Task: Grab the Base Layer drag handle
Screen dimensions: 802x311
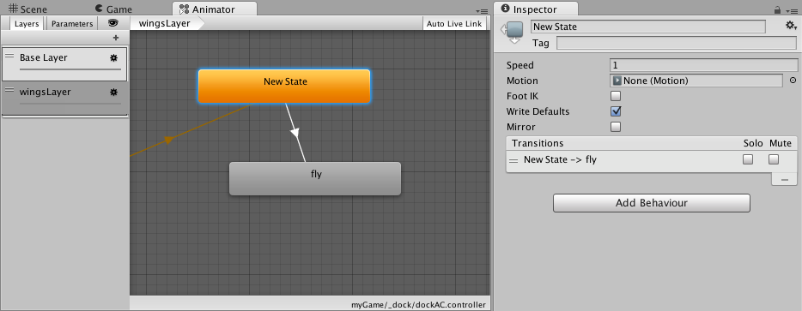Action: point(9,57)
